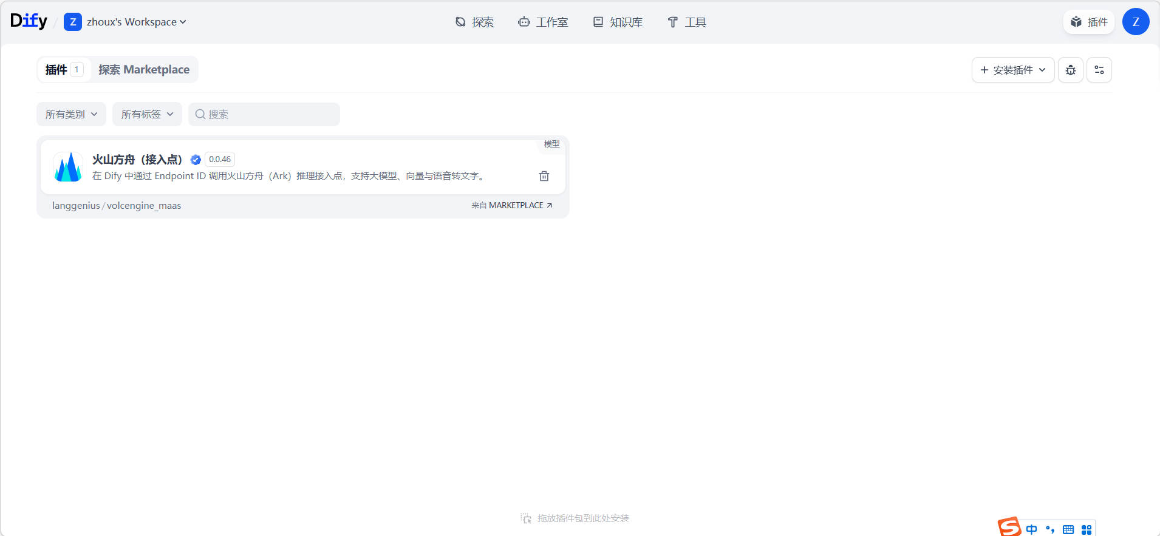
Task: Open the 安装插件 dropdown
Action: point(1012,70)
